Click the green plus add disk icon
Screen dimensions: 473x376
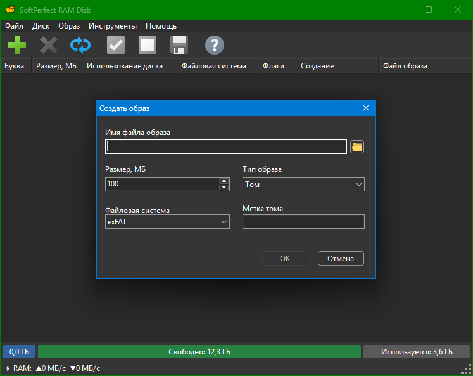pos(17,45)
